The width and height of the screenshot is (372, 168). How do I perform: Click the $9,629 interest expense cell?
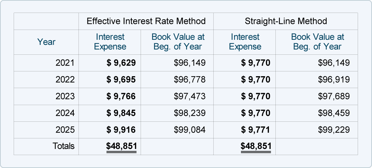pyautogui.click(x=121, y=63)
